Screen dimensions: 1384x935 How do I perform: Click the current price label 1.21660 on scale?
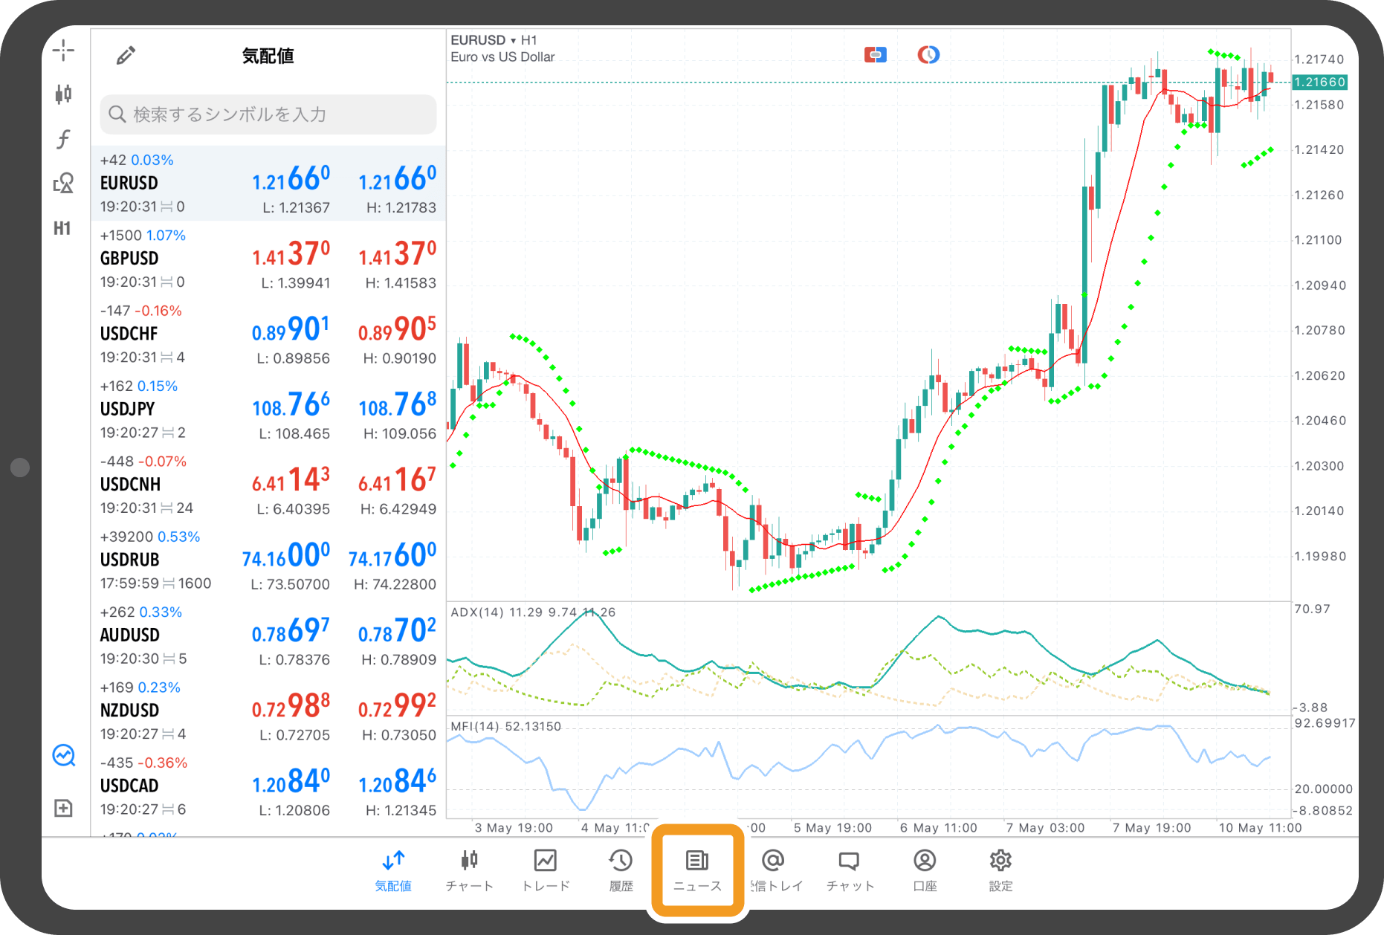(1320, 82)
